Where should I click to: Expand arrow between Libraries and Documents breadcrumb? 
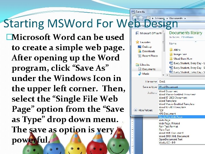pos(167,19)
